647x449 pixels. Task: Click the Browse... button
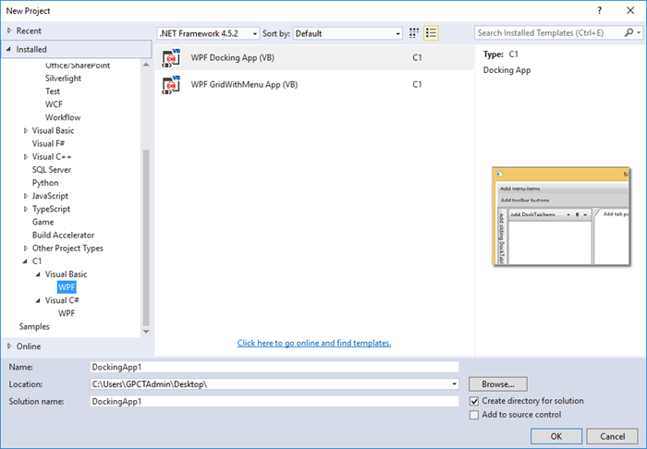click(498, 384)
